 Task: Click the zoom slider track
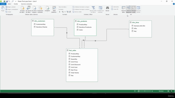(145, 91)
